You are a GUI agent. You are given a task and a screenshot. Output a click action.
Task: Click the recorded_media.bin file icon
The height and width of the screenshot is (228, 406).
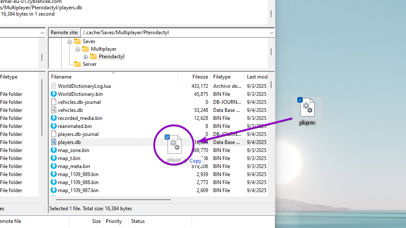[x=53, y=118]
